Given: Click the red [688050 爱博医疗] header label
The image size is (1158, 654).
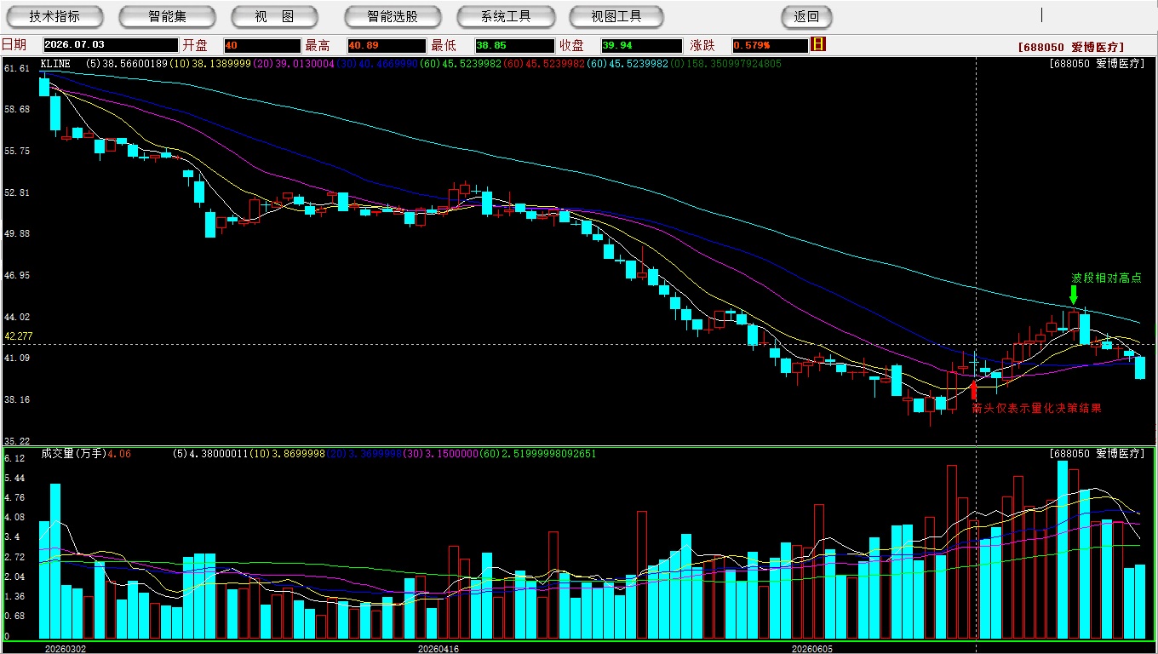Looking at the screenshot, I should coord(1071,48).
